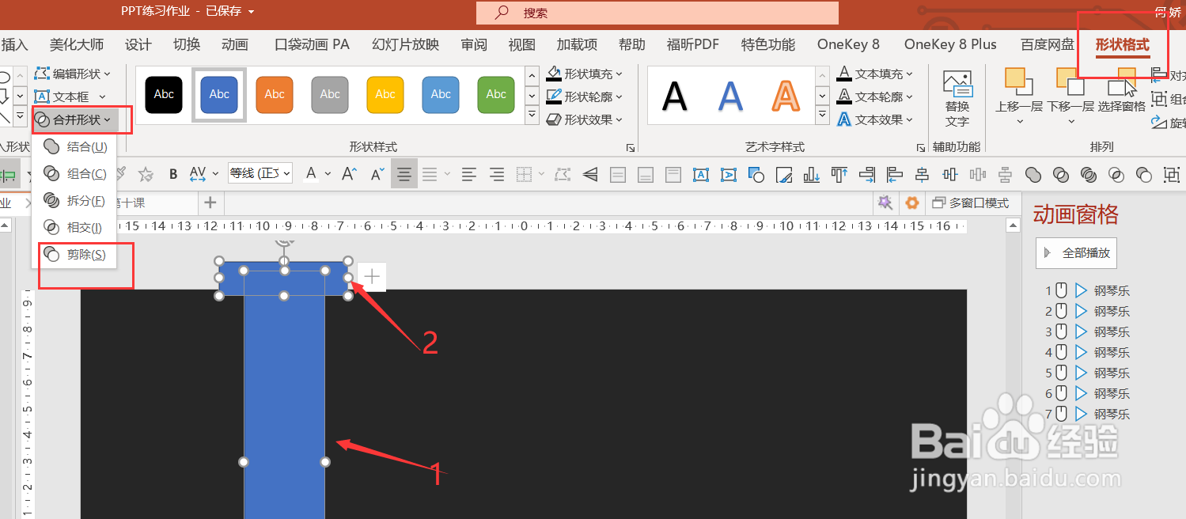Click the decrease font size icon
The width and height of the screenshot is (1186, 519).
(x=377, y=174)
